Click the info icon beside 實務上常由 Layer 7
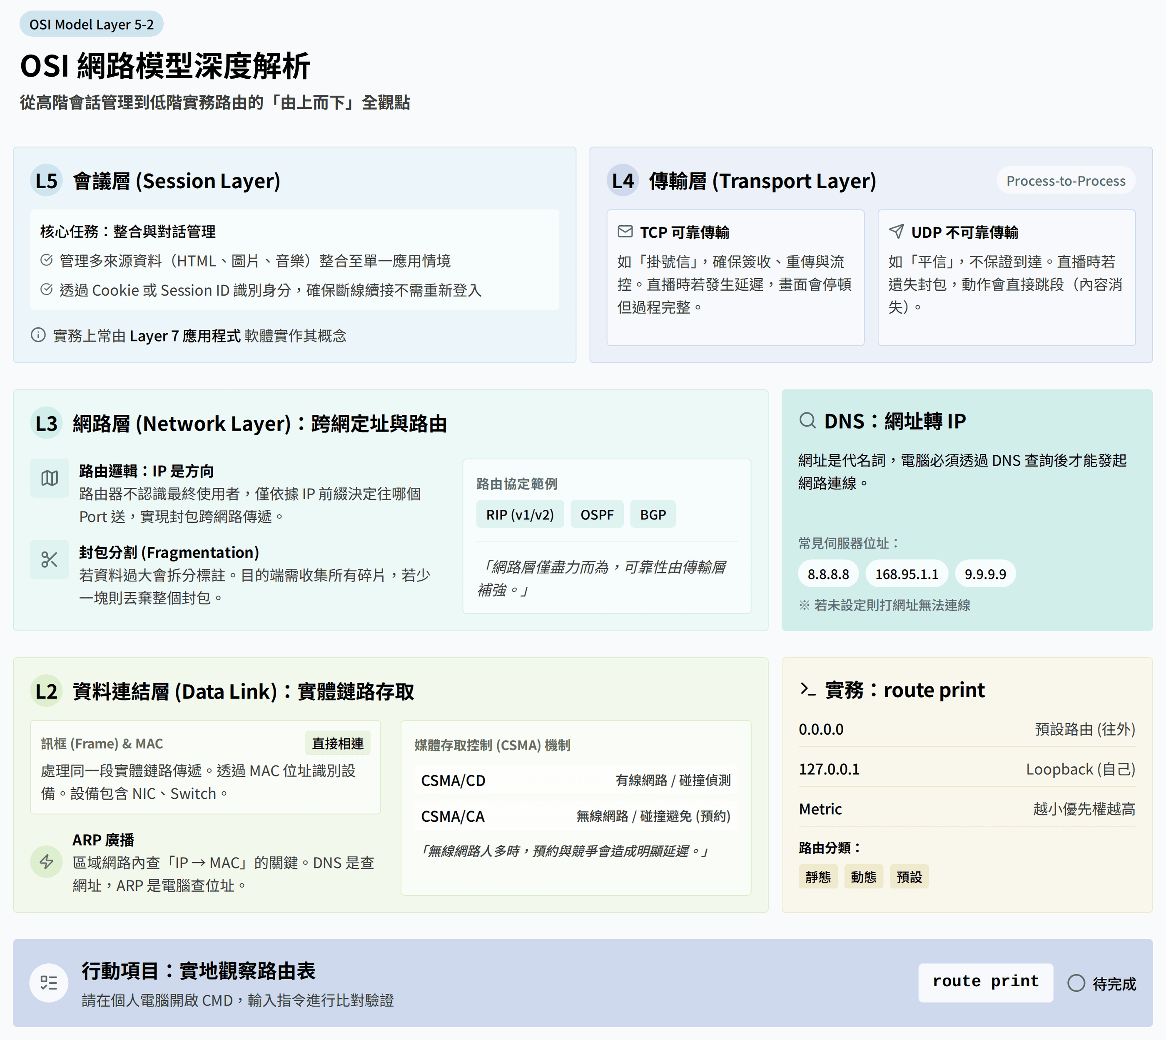Image resolution: width=1166 pixels, height=1040 pixels. click(x=38, y=335)
